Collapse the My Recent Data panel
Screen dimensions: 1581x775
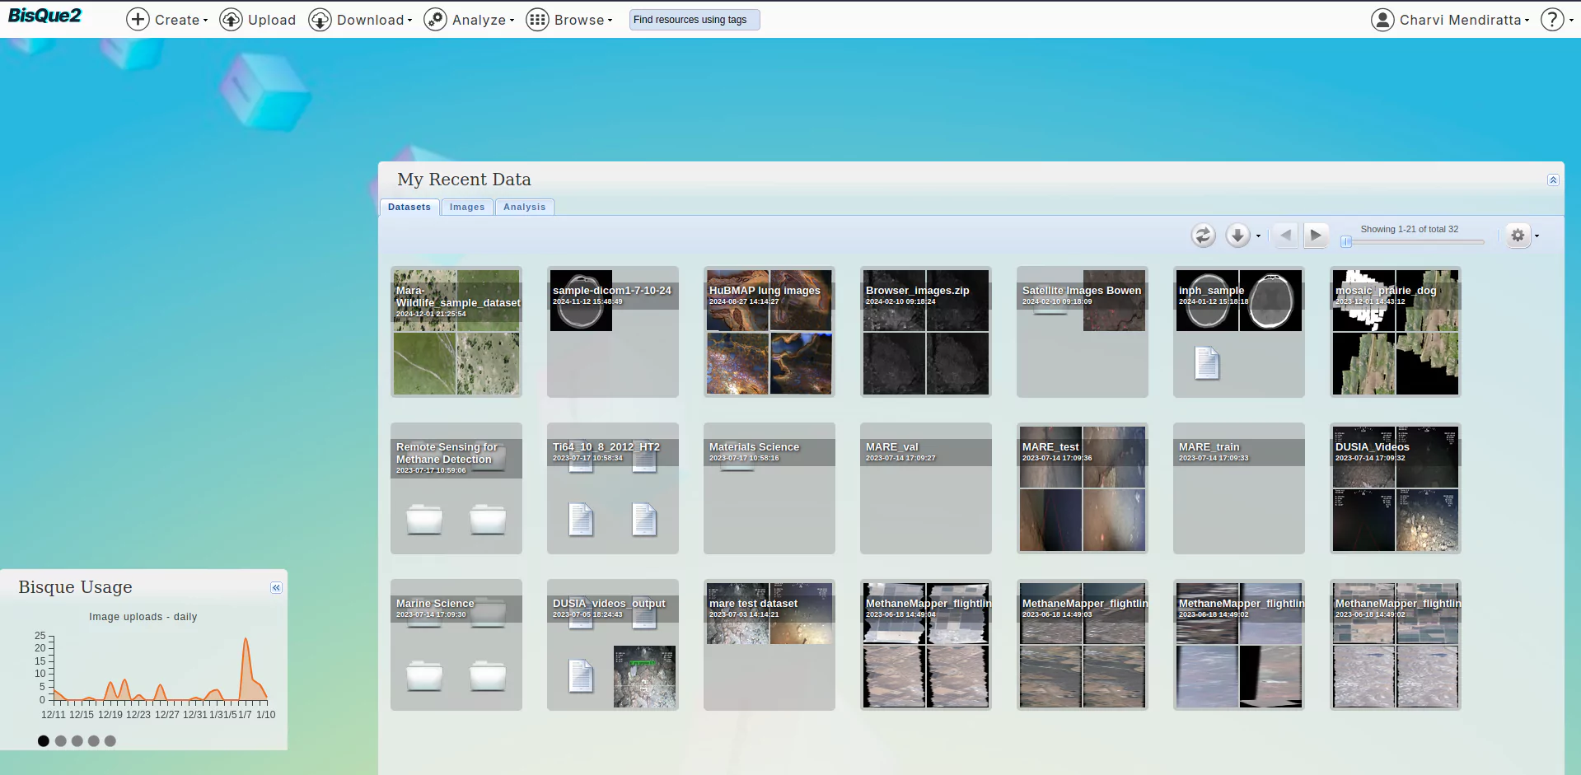tap(1552, 180)
